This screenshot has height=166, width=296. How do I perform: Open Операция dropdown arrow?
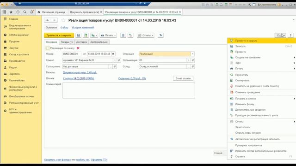192,54
